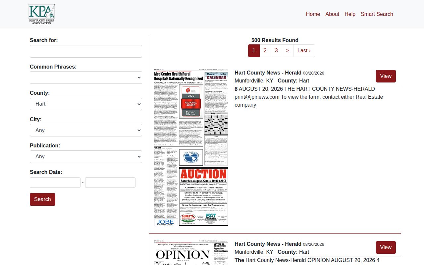Screen dimensions: 424x265
Task: Open Smart Search in the navigation
Action: point(377,14)
